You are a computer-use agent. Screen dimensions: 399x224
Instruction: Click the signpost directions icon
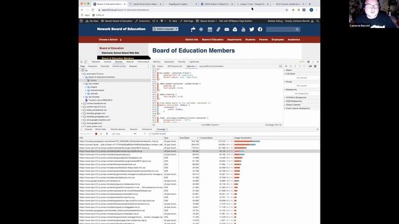pos(193,29)
